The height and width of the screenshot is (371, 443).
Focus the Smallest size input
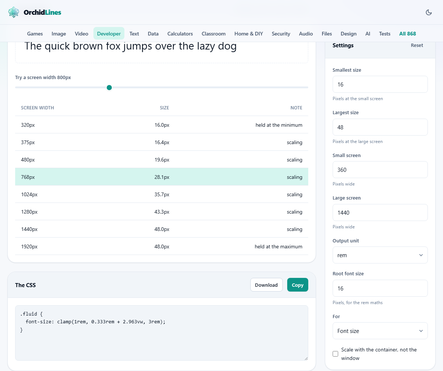point(380,84)
